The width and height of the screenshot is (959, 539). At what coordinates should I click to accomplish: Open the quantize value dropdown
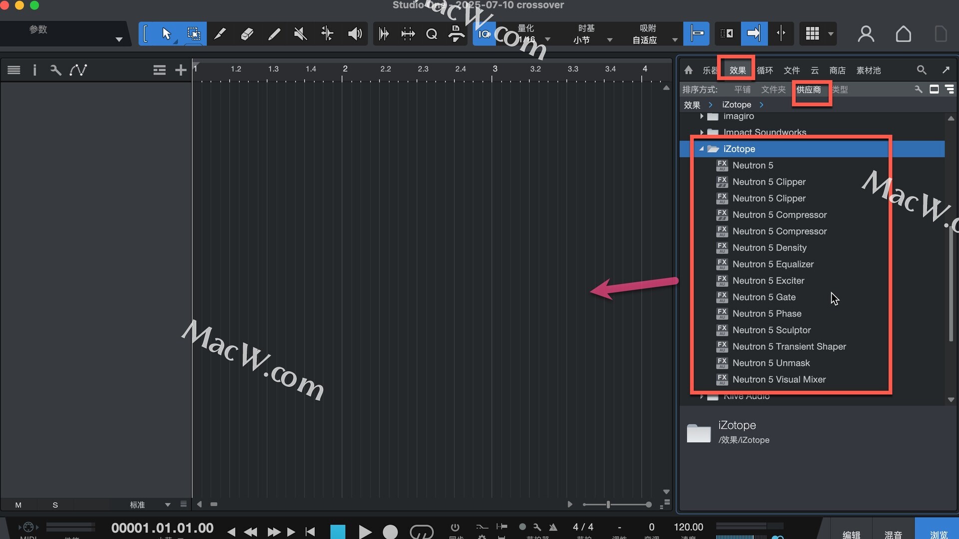click(x=548, y=39)
